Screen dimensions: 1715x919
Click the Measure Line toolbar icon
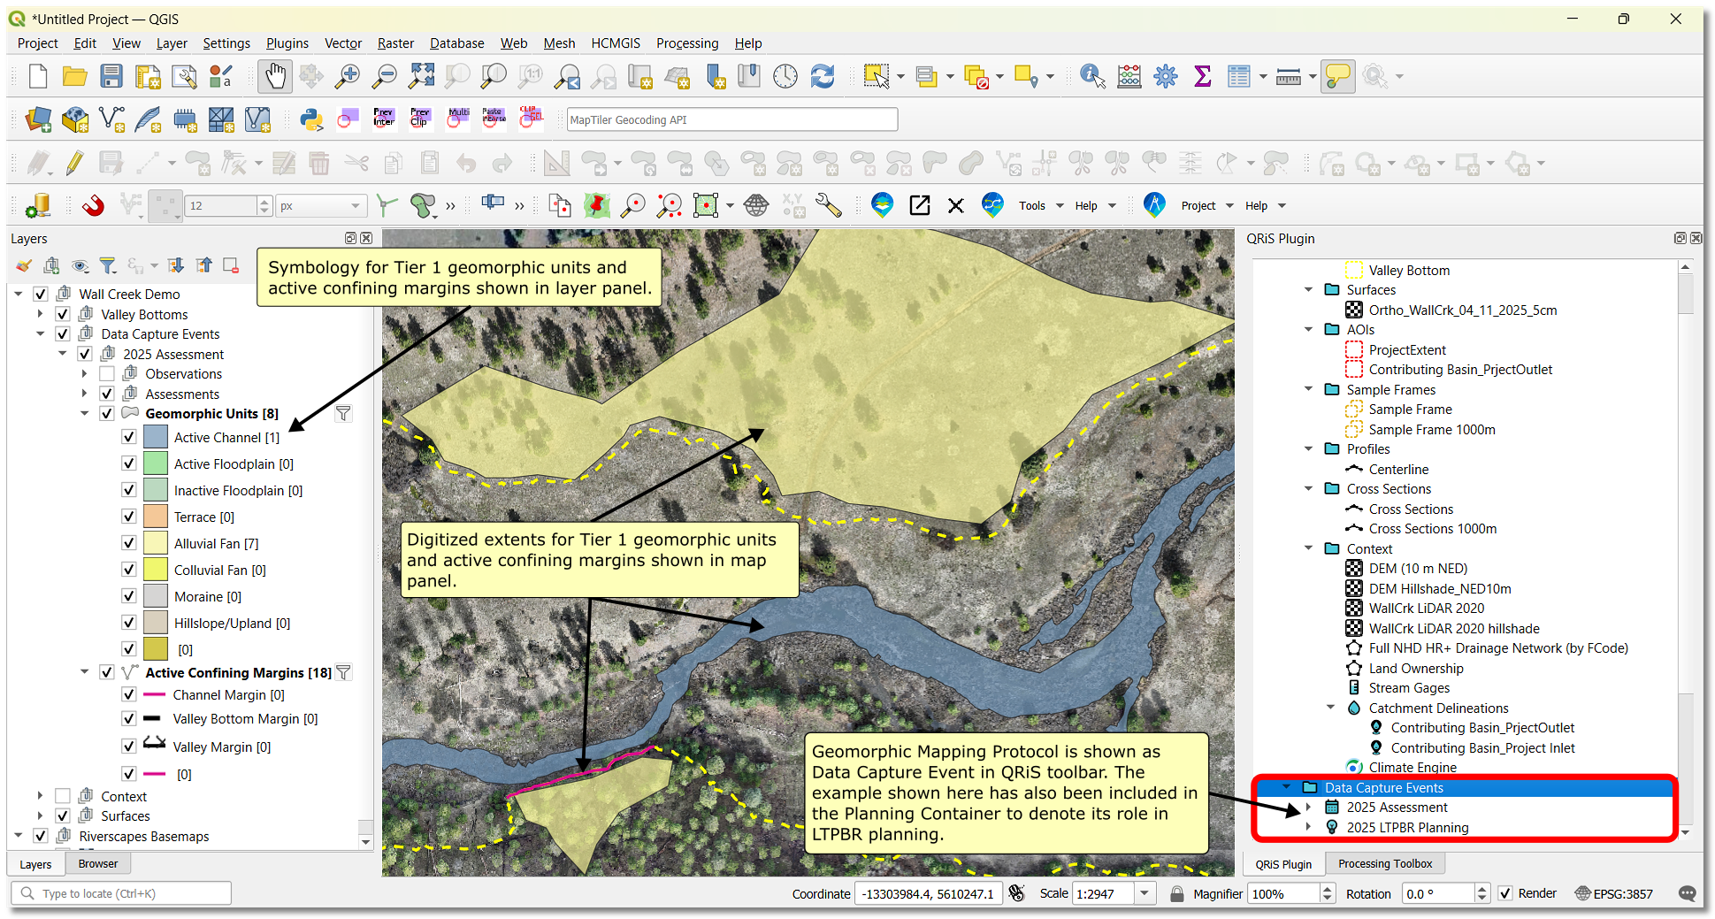(1289, 76)
